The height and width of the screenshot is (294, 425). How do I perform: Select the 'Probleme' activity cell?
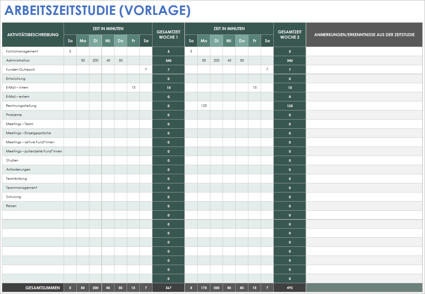click(x=33, y=115)
